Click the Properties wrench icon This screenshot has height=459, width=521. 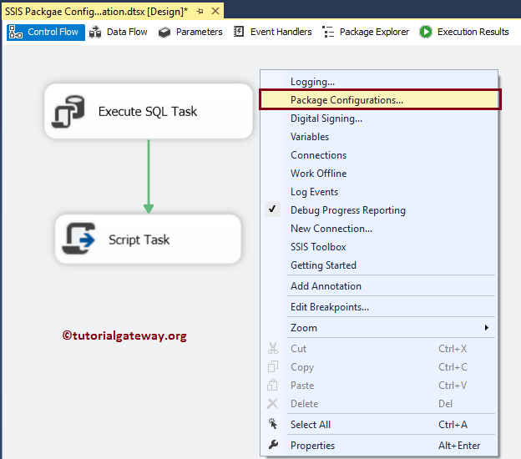tap(273, 444)
